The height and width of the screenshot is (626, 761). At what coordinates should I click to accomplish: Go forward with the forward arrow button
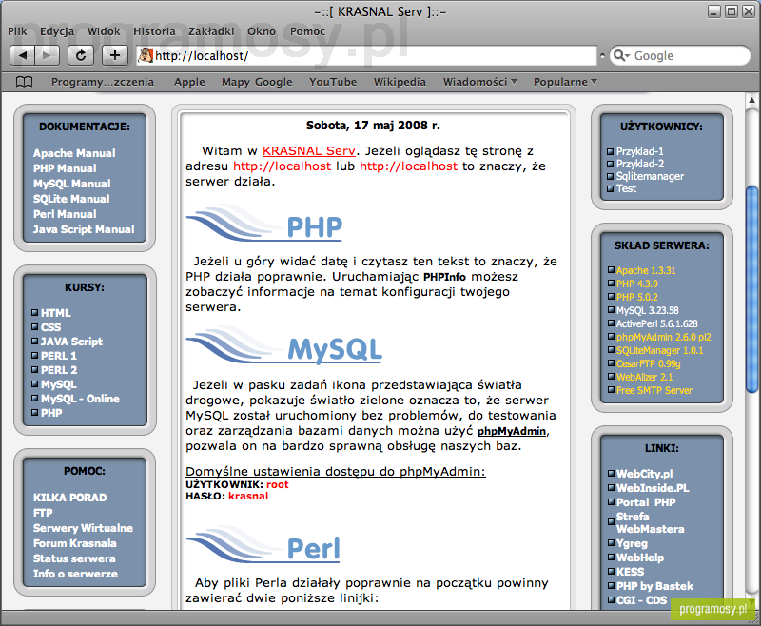click(47, 55)
